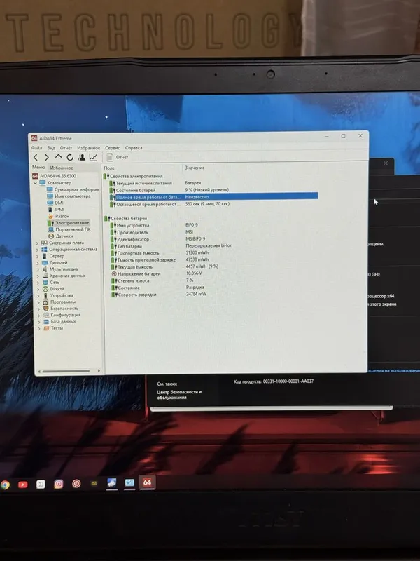Open the Сервис menu
This screenshot has width=420, height=561.
pos(113,147)
